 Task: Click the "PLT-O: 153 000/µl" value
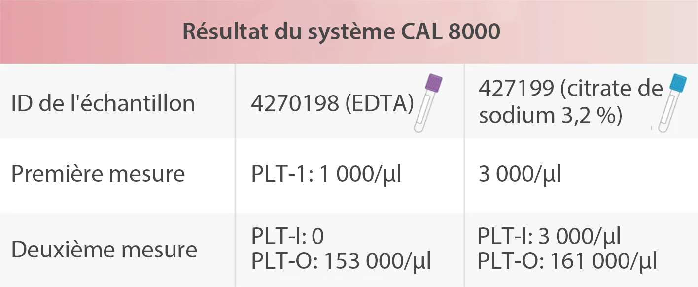(341, 261)
